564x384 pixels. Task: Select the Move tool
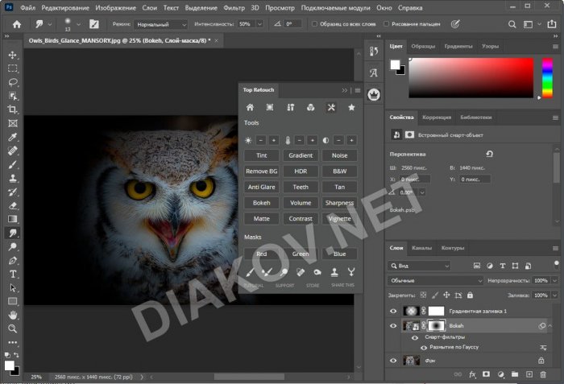pyautogui.click(x=13, y=55)
